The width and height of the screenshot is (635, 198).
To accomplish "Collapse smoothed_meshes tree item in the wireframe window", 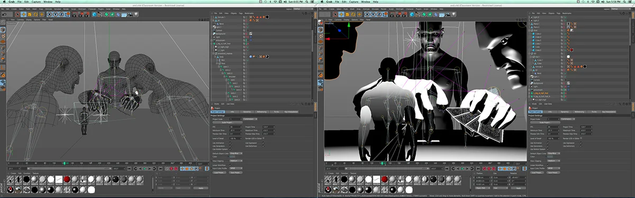I will (x=213, y=53).
